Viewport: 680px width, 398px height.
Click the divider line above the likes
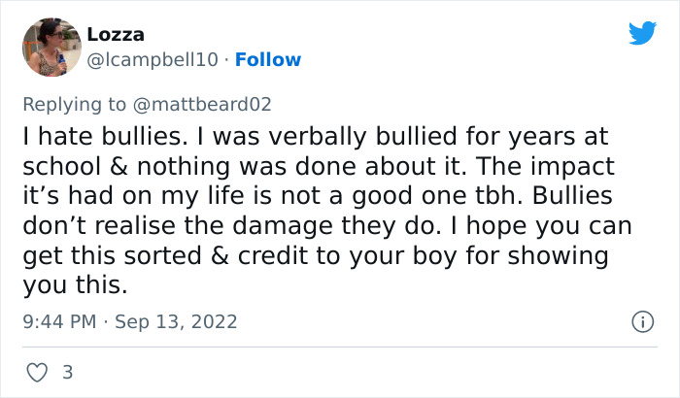(x=340, y=348)
